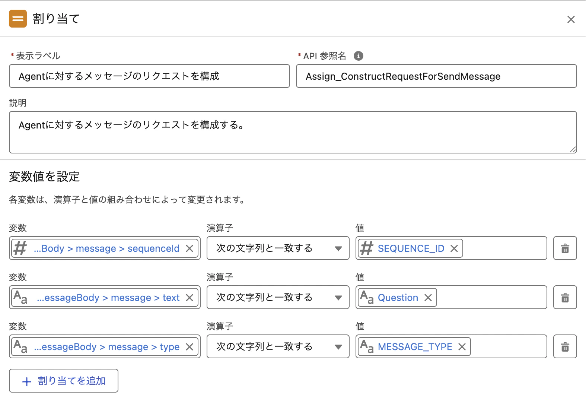Remove the message > type variable pill
Viewport: 586px width, 403px height.
(x=190, y=347)
